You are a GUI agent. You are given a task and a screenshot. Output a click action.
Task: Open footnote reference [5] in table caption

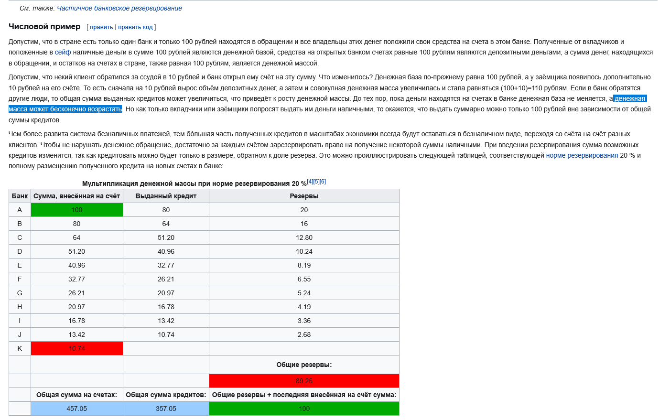pyautogui.click(x=316, y=182)
